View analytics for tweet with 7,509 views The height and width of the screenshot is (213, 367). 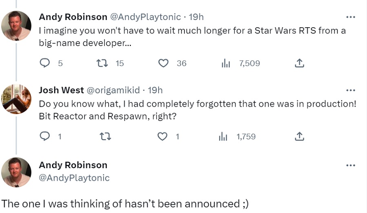[x=226, y=63]
